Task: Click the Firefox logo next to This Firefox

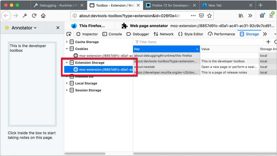Action: (74, 26)
